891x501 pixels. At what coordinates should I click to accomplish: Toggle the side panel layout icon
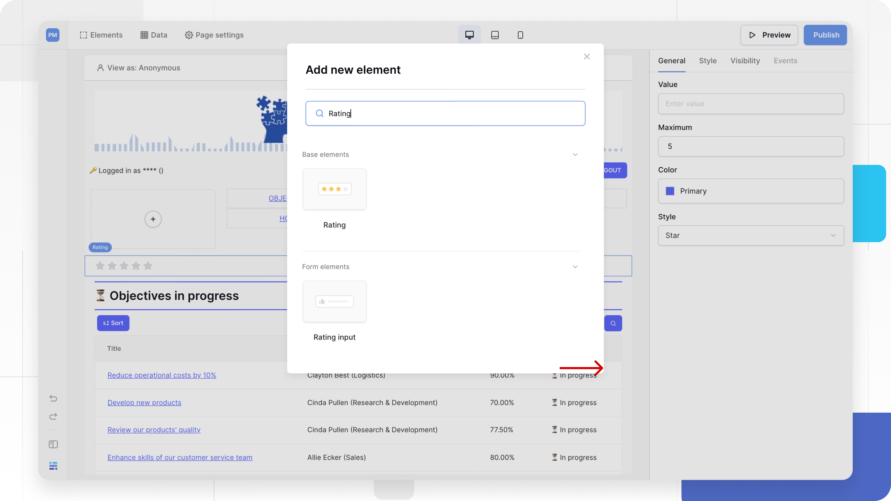53,444
